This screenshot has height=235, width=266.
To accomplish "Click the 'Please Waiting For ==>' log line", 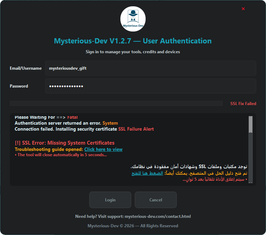I will 40,117.
